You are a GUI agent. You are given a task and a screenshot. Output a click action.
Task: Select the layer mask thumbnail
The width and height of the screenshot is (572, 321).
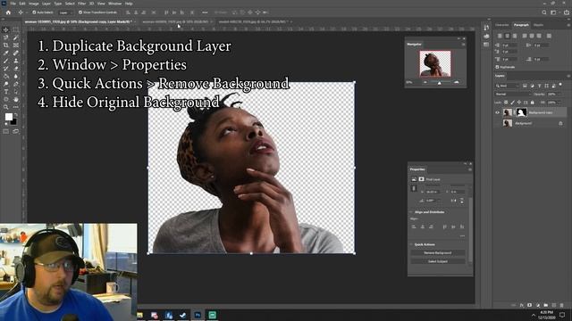tap(521, 113)
